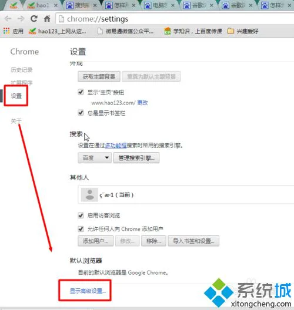Open the 显示高级设置 link
Viewport: 294px width, 310px height.
pos(88,291)
